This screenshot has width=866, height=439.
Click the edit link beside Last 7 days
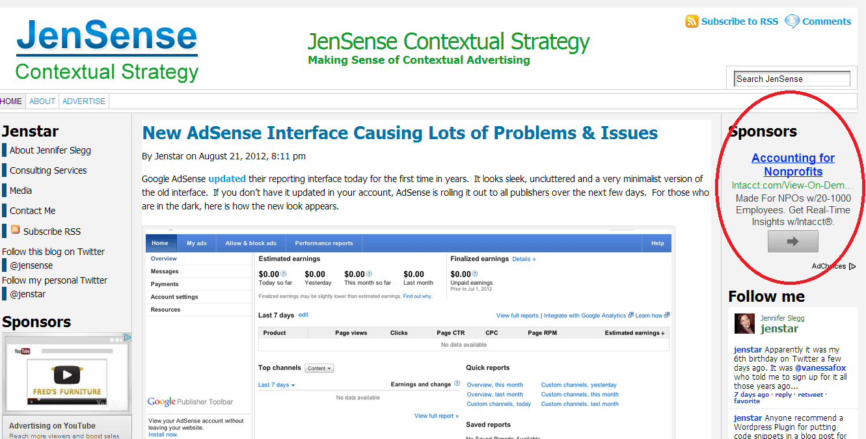click(303, 315)
